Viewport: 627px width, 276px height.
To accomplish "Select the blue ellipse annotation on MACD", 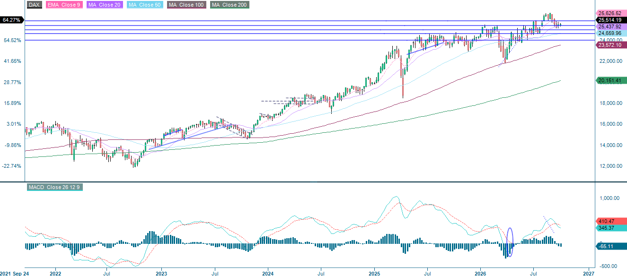I will 510,242.
